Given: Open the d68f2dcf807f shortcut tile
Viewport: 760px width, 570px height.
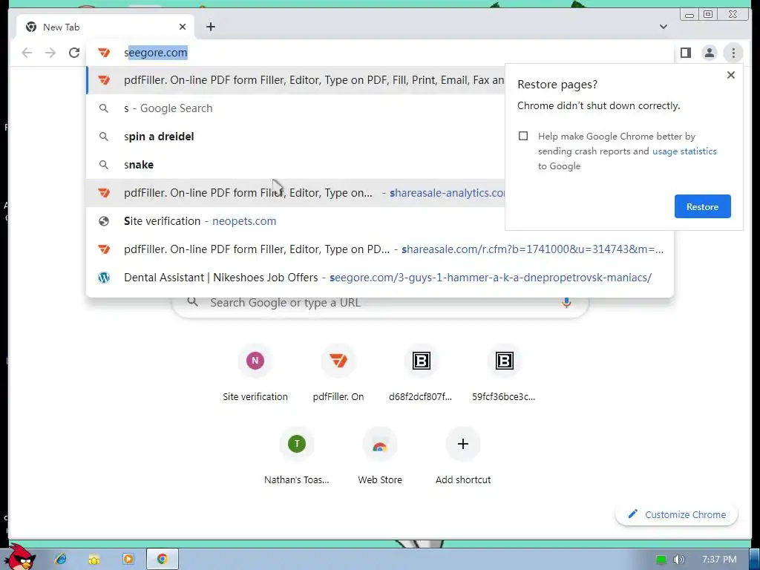Looking at the screenshot, I should [x=421, y=373].
